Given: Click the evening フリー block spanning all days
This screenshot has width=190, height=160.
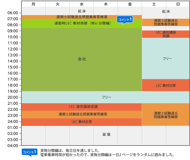Looking at the screenshot, I should [x=106, y=97].
